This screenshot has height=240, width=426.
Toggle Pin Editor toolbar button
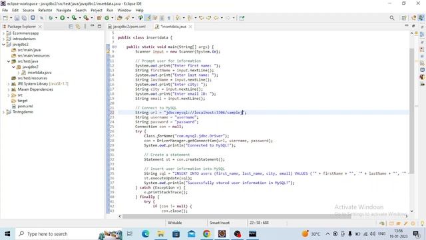point(242,18)
